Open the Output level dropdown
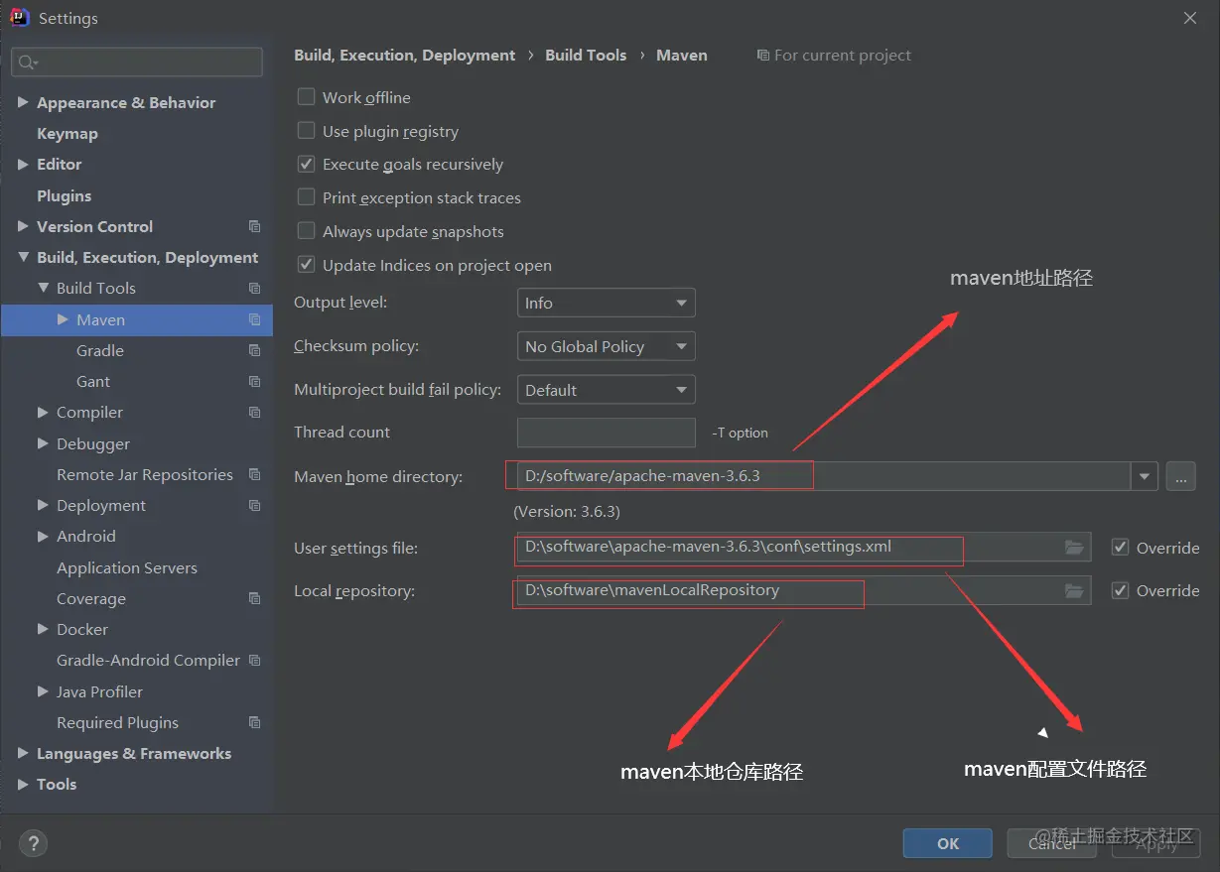1220x872 pixels. [x=606, y=303]
